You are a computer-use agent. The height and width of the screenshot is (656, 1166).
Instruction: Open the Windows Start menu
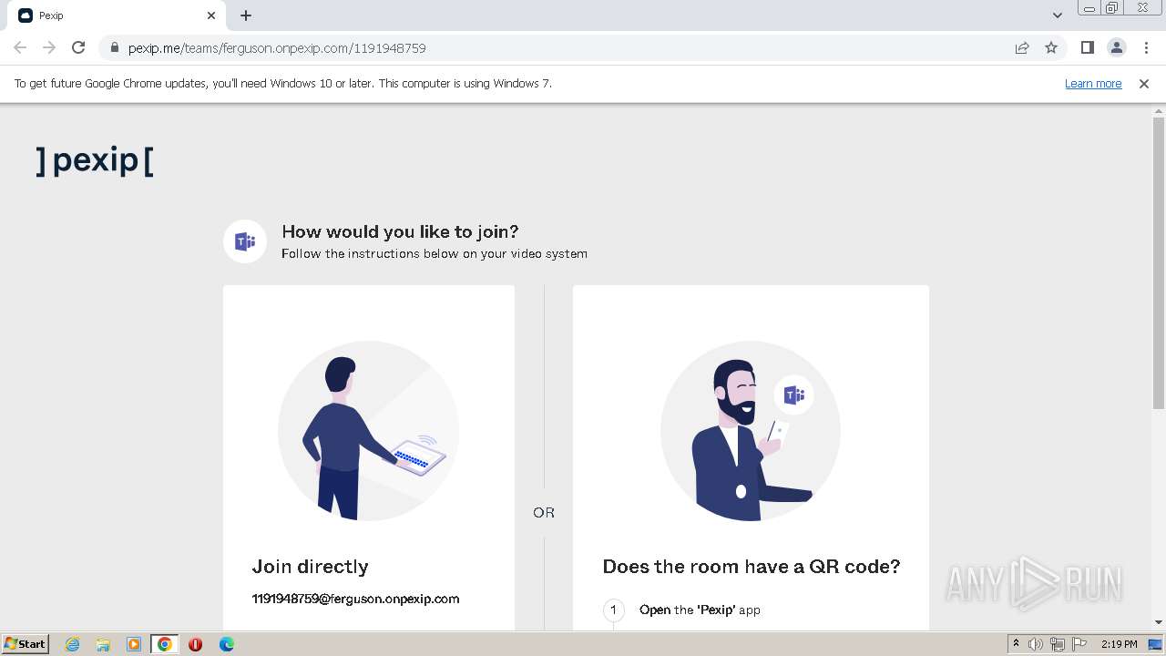[26, 644]
